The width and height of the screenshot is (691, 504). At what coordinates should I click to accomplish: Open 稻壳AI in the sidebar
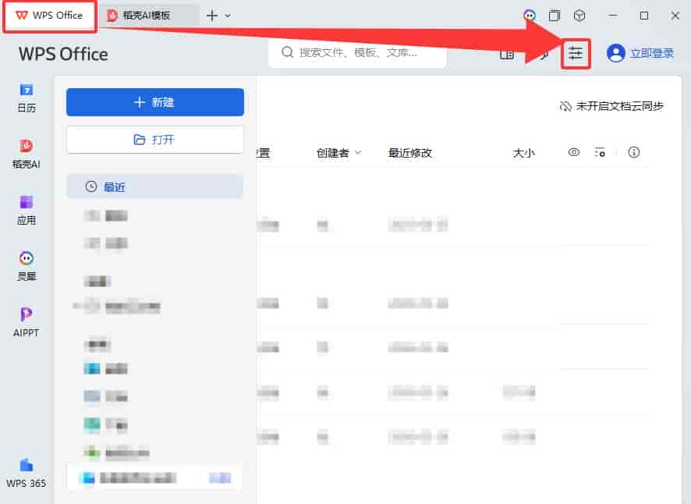[27, 154]
